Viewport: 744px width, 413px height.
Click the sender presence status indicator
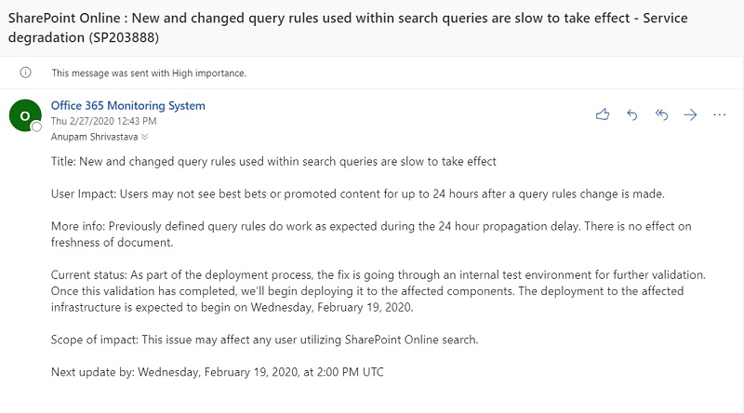click(x=36, y=127)
